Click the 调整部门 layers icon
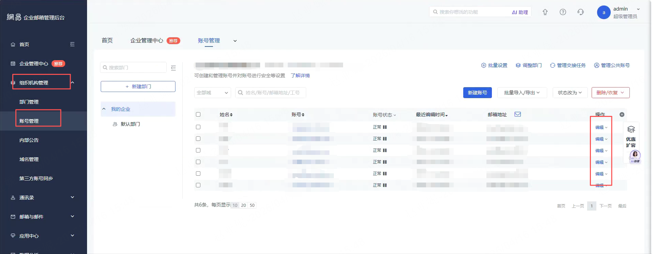The image size is (652, 254). (518, 65)
